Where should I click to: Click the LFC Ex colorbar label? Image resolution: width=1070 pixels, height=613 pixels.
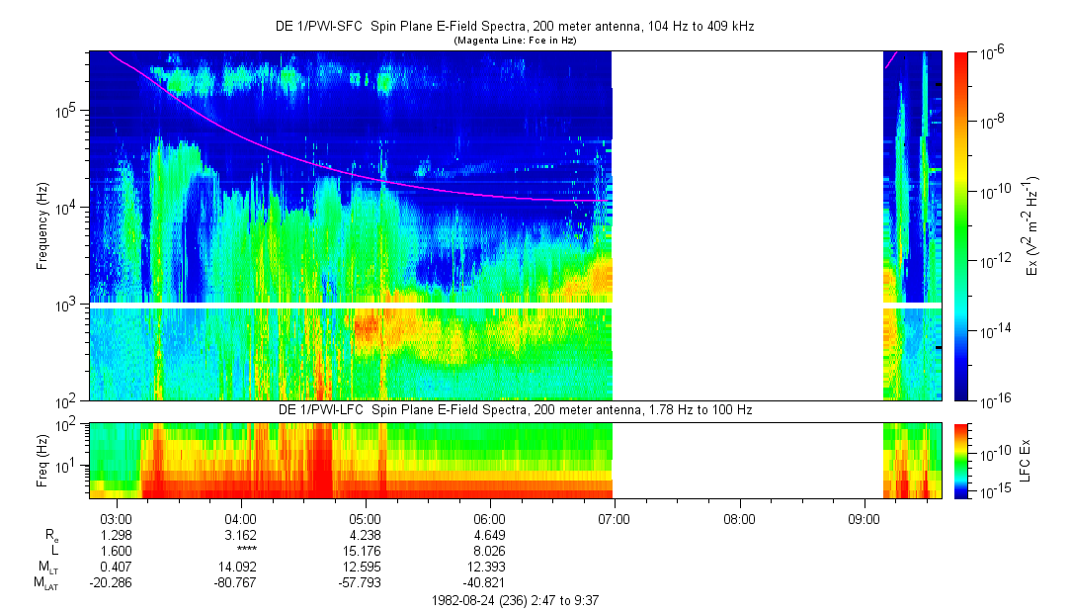coord(1029,461)
